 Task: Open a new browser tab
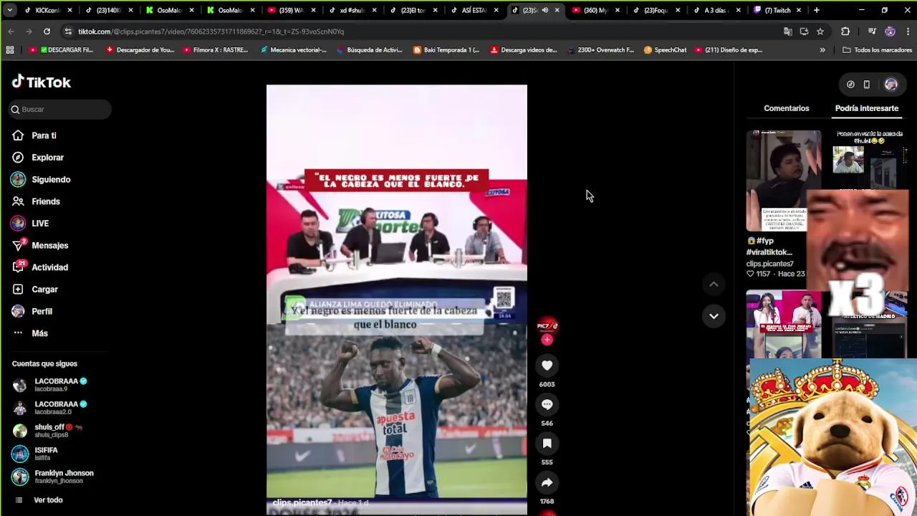816,10
